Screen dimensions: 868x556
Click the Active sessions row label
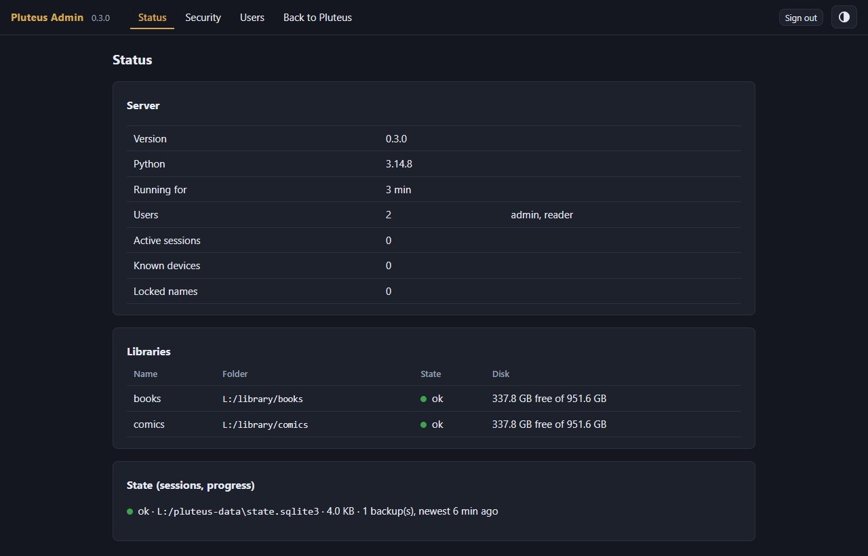(167, 241)
